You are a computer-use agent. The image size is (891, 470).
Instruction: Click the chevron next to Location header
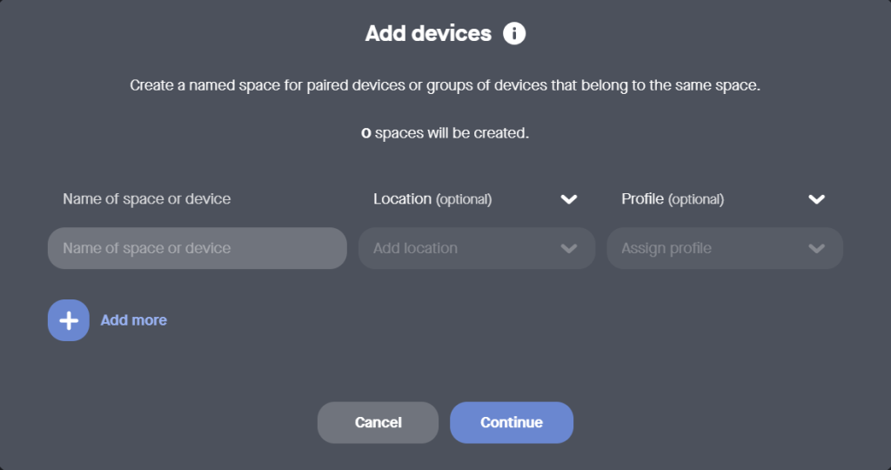click(x=569, y=199)
